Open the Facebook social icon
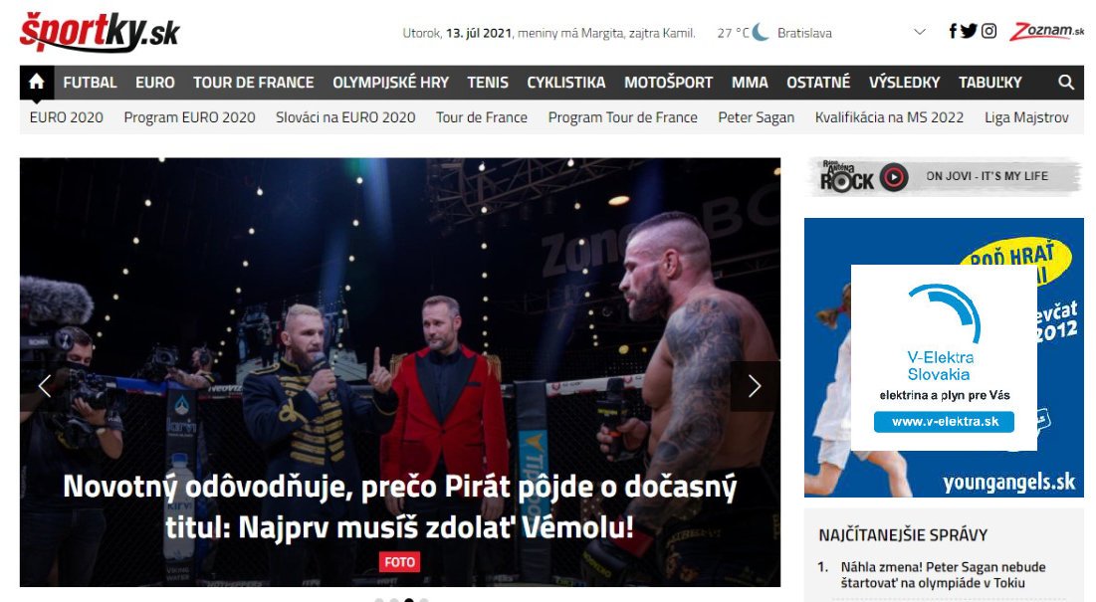Image resolution: width=1096 pixels, height=602 pixels. coord(952,31)
